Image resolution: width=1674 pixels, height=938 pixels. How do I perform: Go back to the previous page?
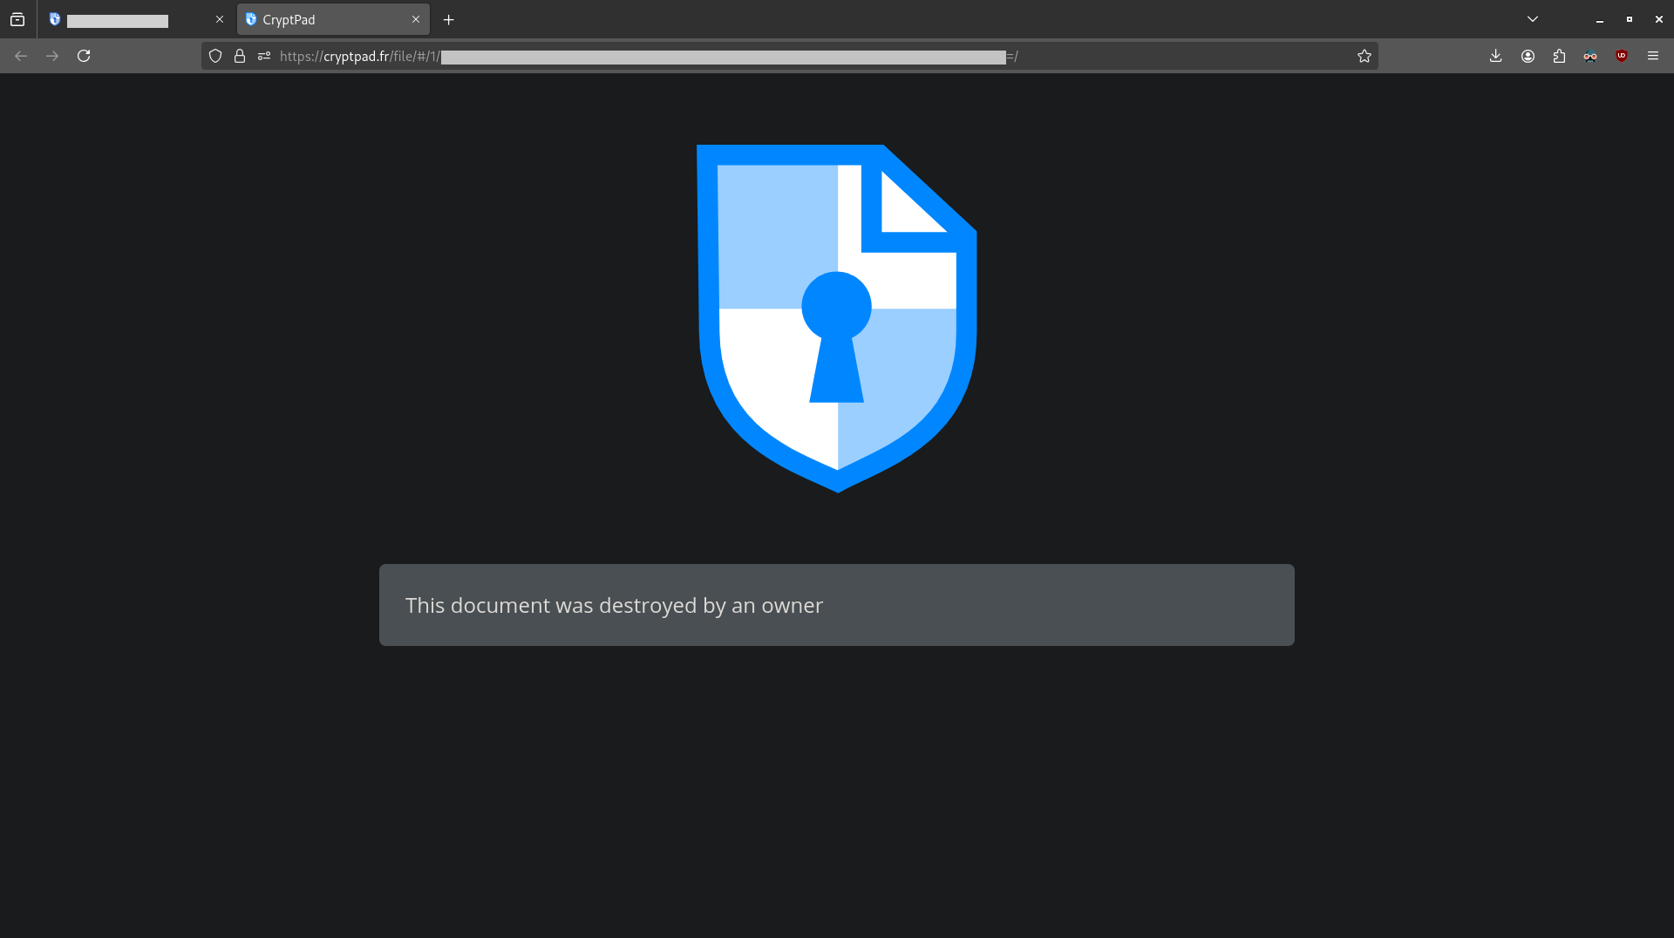click(x=21, y=56)
